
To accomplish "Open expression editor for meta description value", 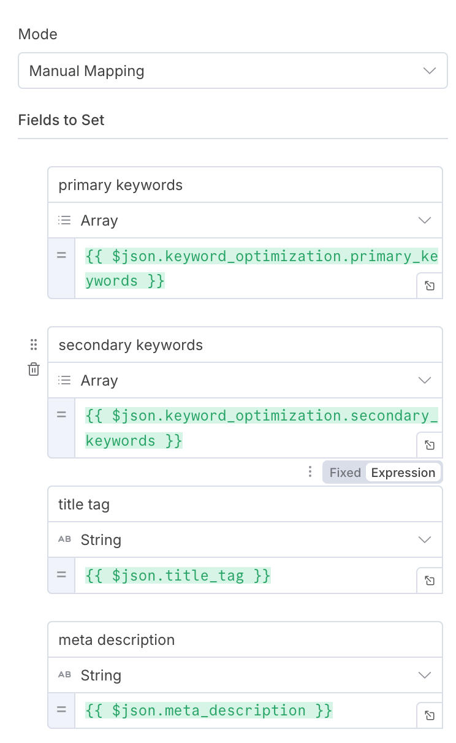I will (430, 715).
